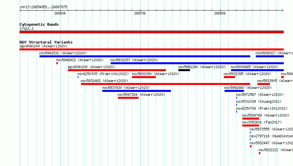Image resolution: width=293 pixels, height=166 pixels.
Task: Open the nsv5932222 variant label
Action: pos(276,150)
